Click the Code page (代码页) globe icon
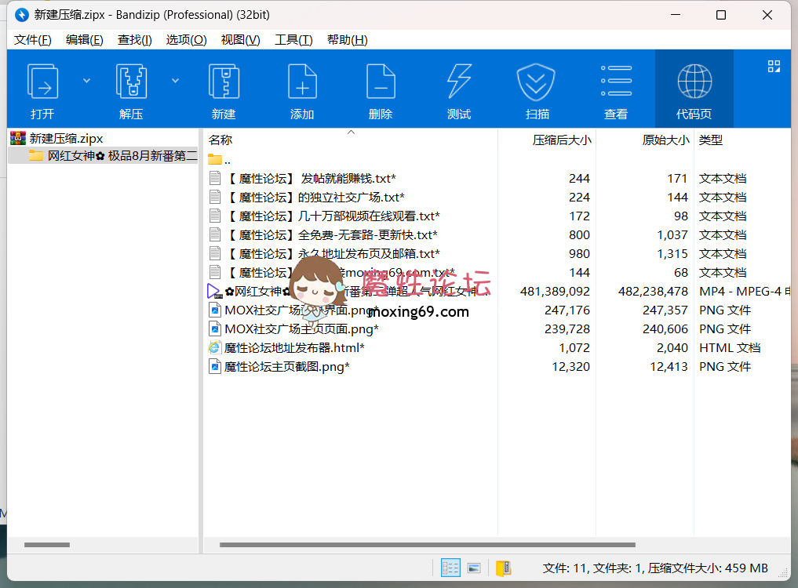 (694, 82)
